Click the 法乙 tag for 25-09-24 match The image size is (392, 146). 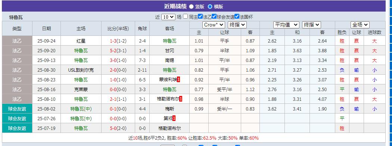(17, 41)
